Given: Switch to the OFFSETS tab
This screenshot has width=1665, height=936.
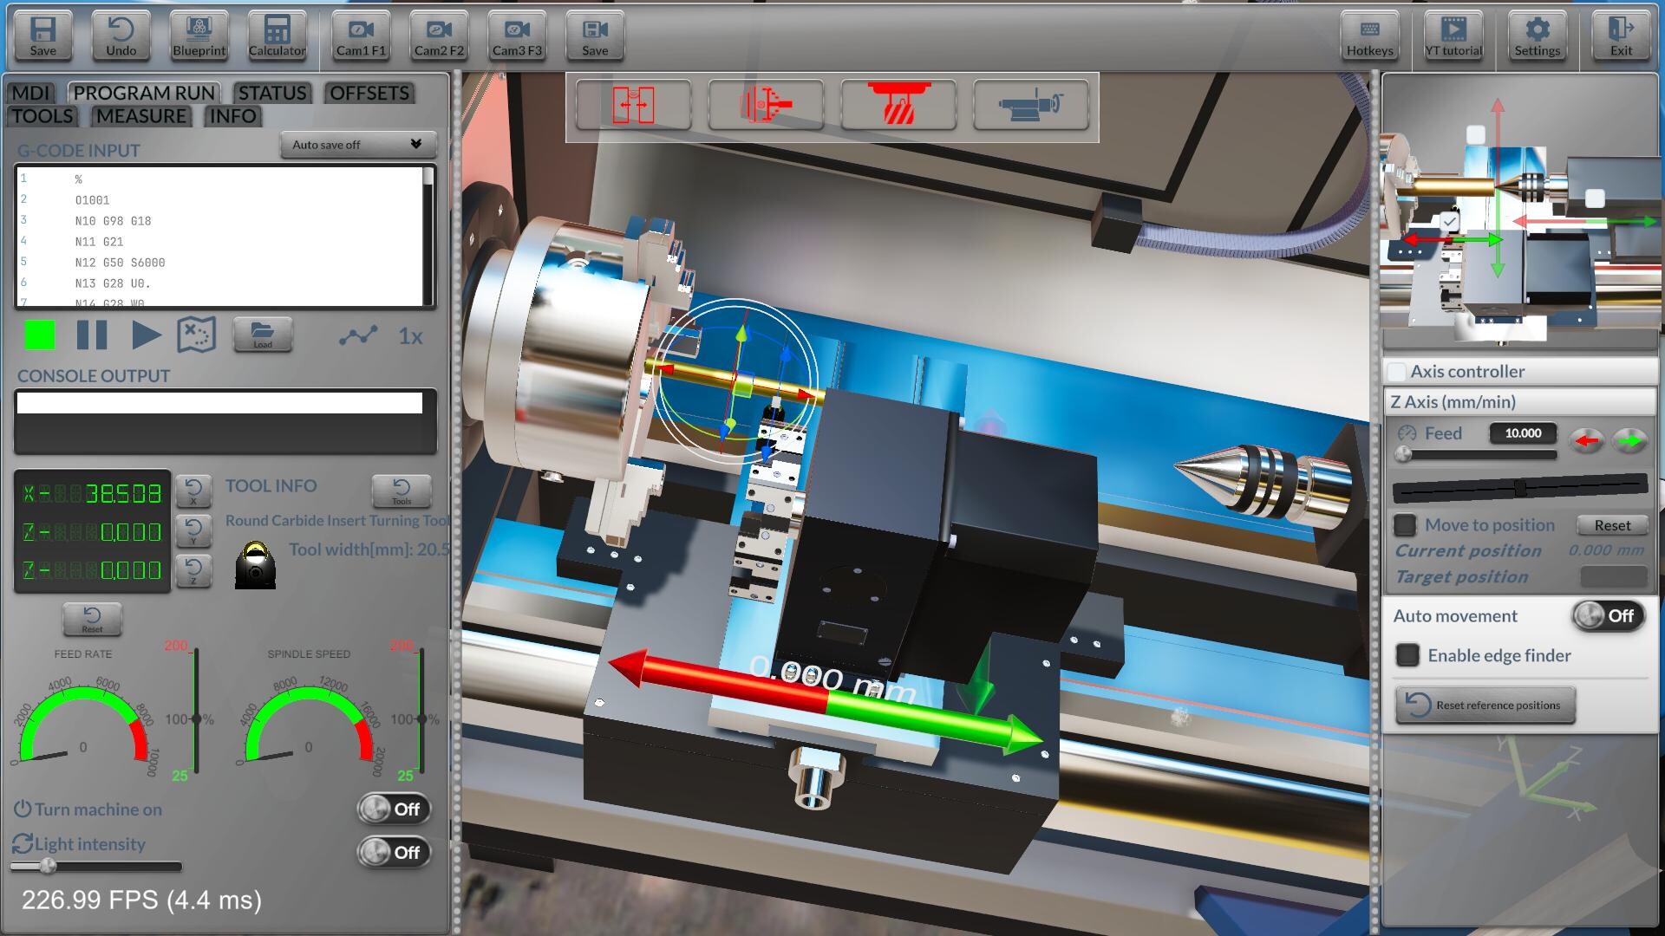Looking at the screenshot, I should click(369, 94).
